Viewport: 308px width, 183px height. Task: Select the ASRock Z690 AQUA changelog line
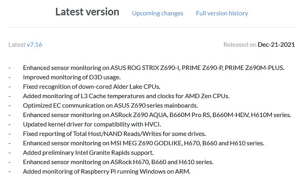(157, 115)
